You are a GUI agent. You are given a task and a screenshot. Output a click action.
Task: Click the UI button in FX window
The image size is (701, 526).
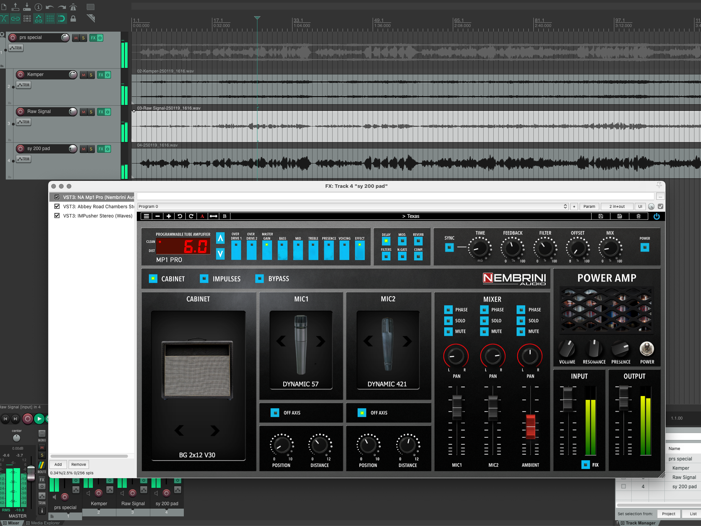pyautogui.click(x=640, y=206)
